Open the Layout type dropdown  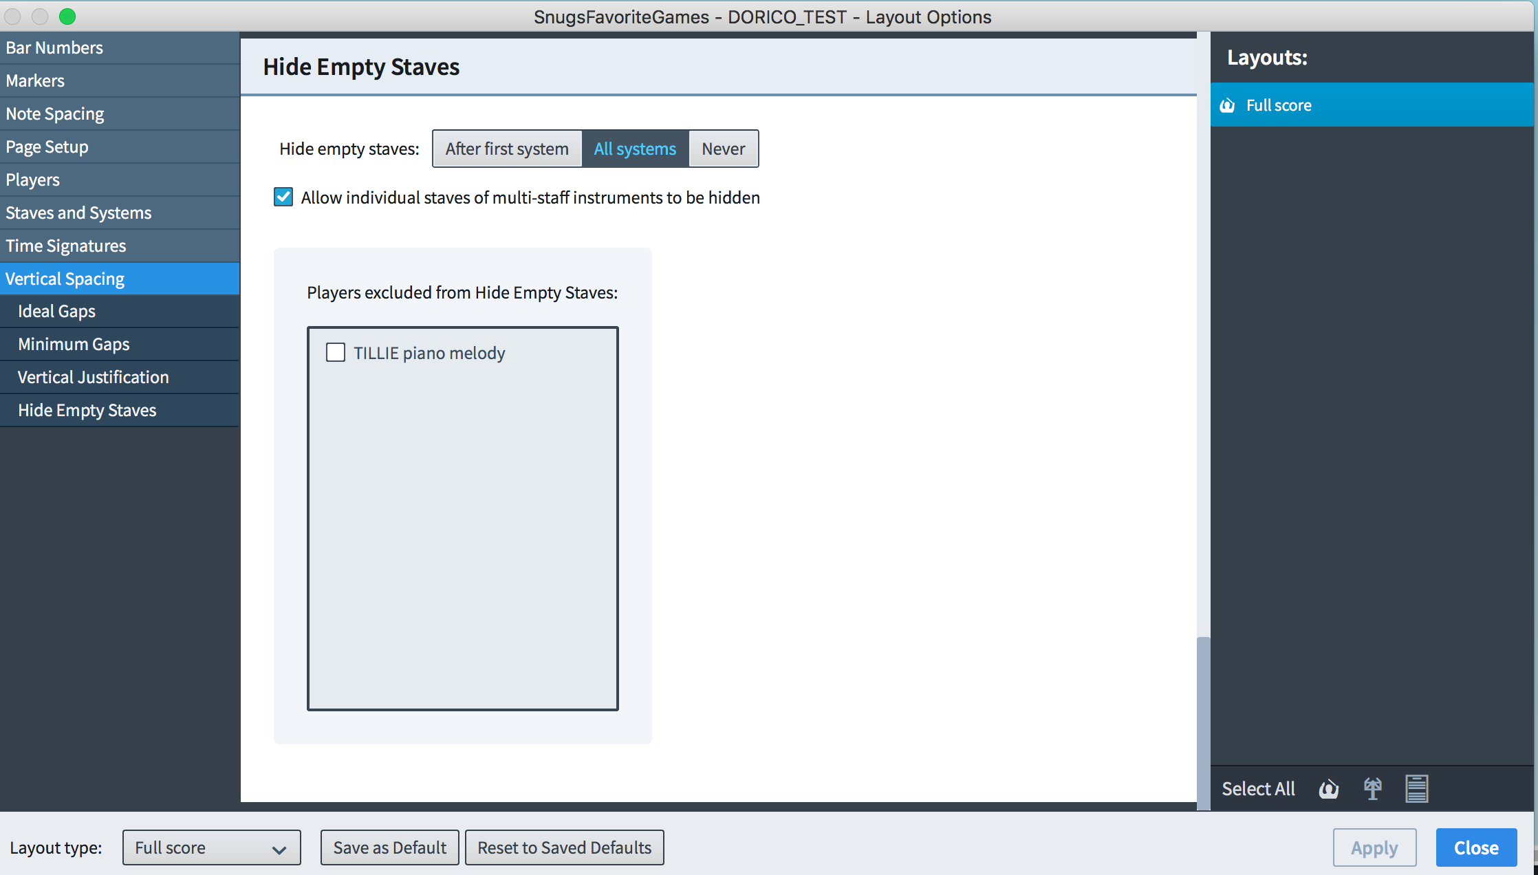coord(211,847)
